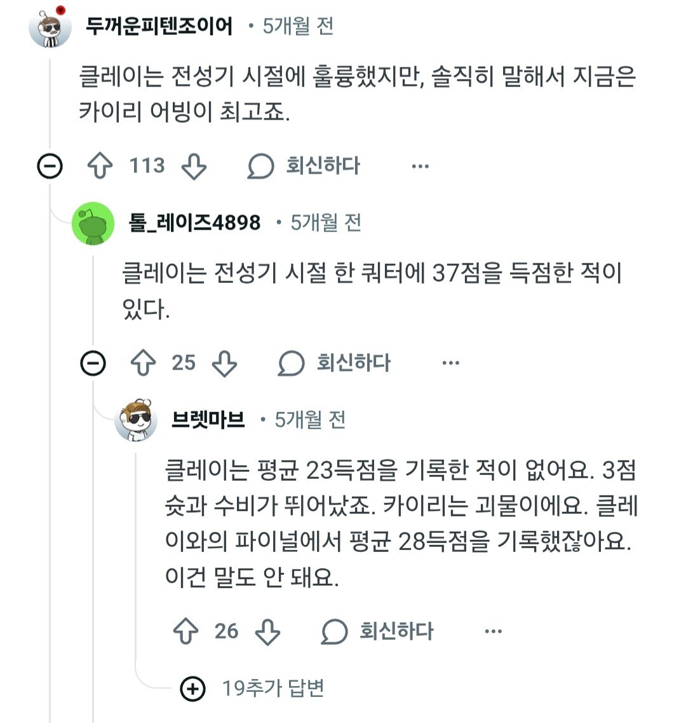The height and width of the screenshot is (723, 686).
Task: Upvote the comment with 25 votes
Action: tap(144, 363)
